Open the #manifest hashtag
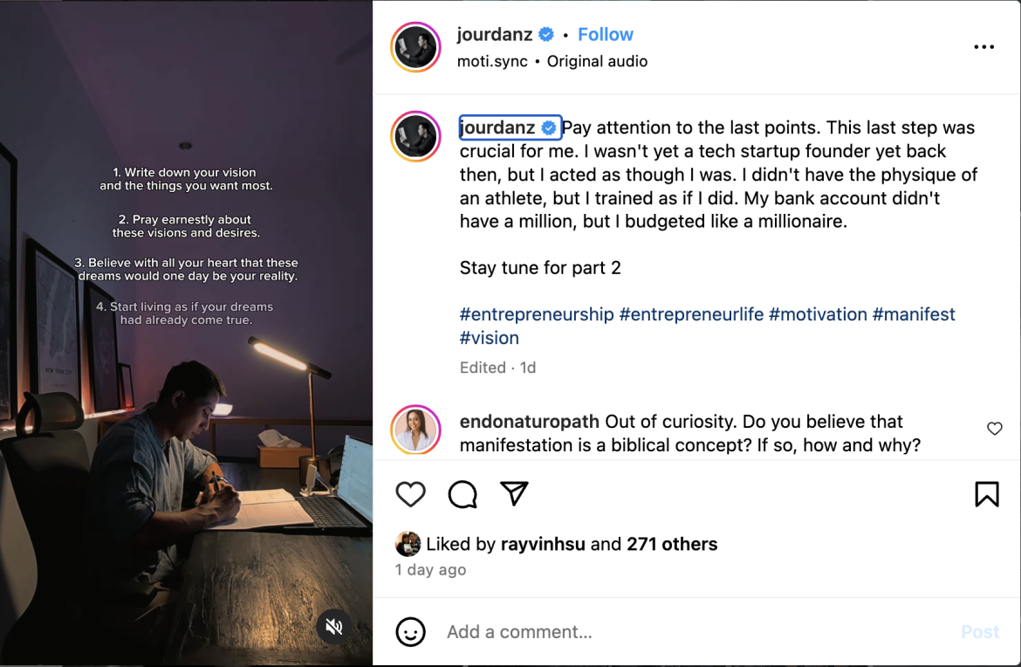This screenshot has height=667, width=1021. click(x=914, y=314)
